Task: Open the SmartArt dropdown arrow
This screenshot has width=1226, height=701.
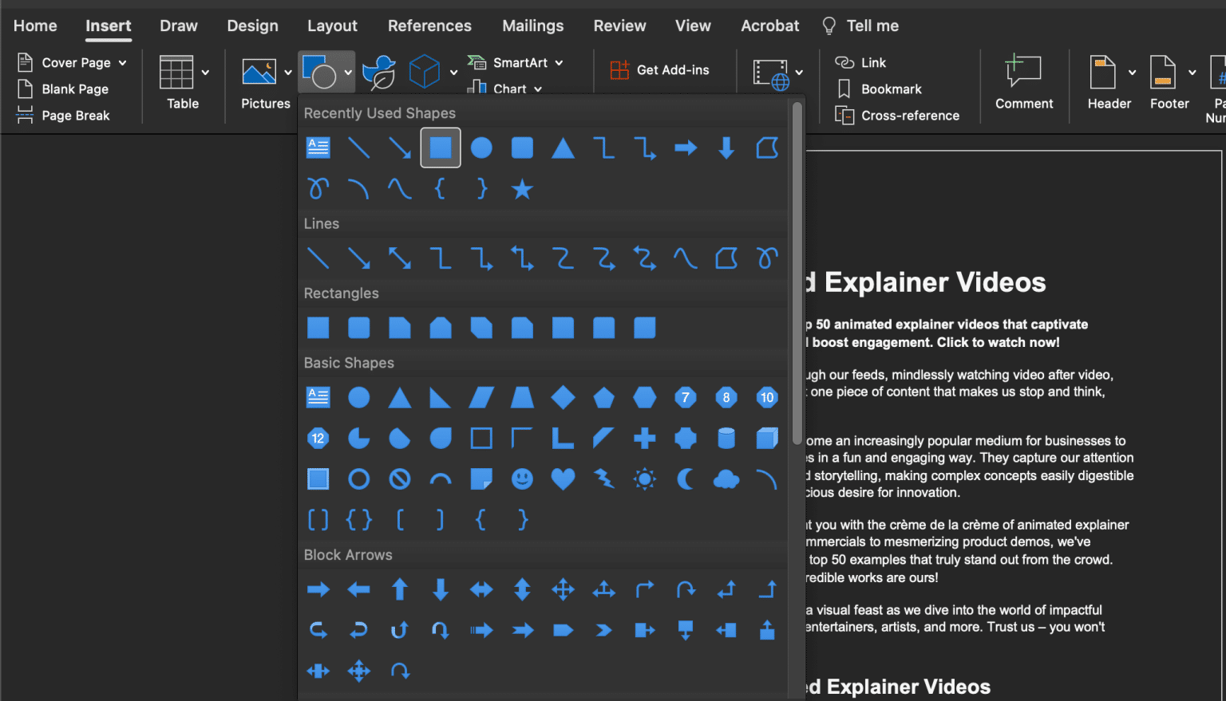Action: (x=560, y=63)
